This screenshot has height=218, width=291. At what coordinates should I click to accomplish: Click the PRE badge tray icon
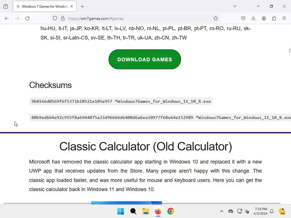tap(282, 211)
